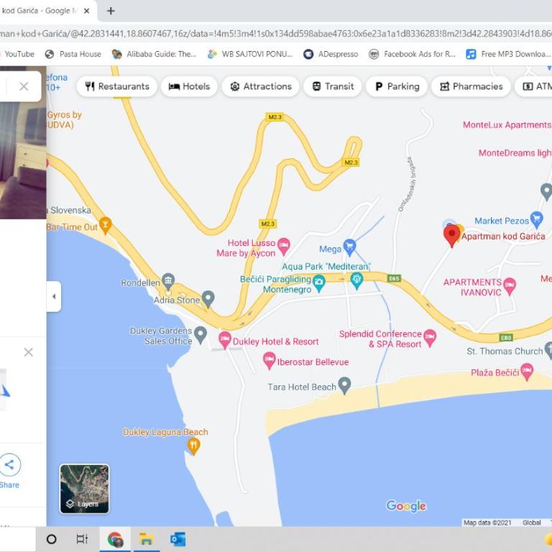Image resolution: width=552 pixels, height=552 pixels.
Task: Show Parking locations
Action: tap(397, 86)
